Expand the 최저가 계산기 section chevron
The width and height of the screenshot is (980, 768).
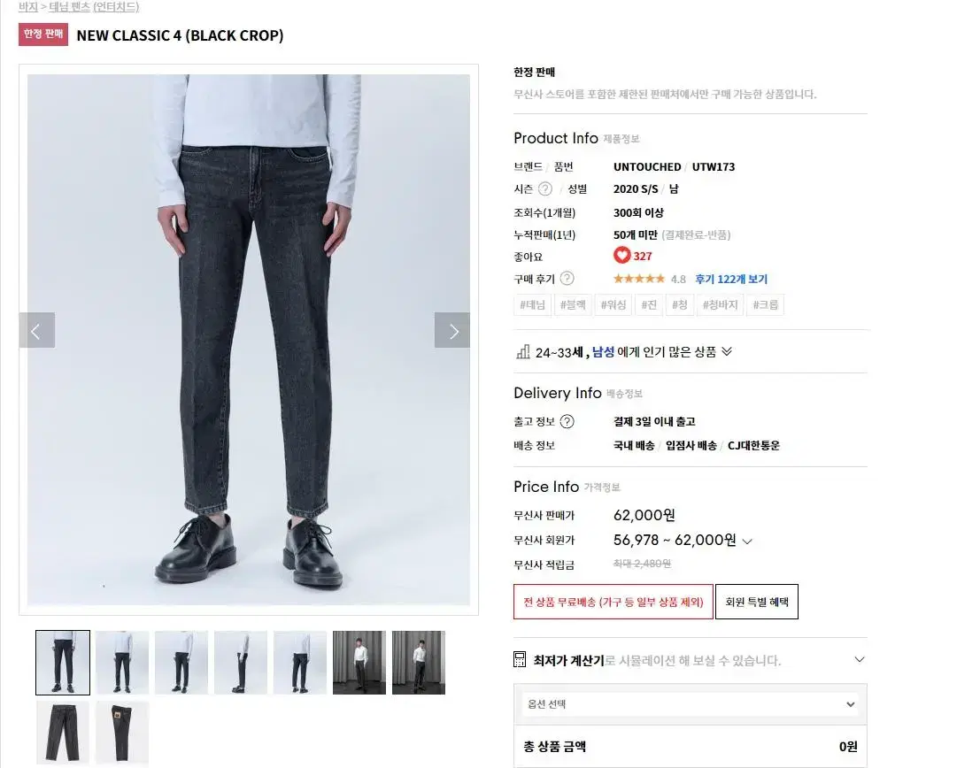point(860,659)
